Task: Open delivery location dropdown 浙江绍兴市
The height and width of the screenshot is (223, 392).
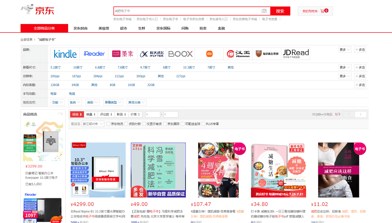Action: click(x=93, y=124)
